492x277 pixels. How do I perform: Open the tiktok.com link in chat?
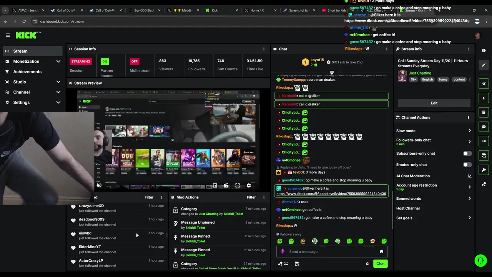[331, 194]
